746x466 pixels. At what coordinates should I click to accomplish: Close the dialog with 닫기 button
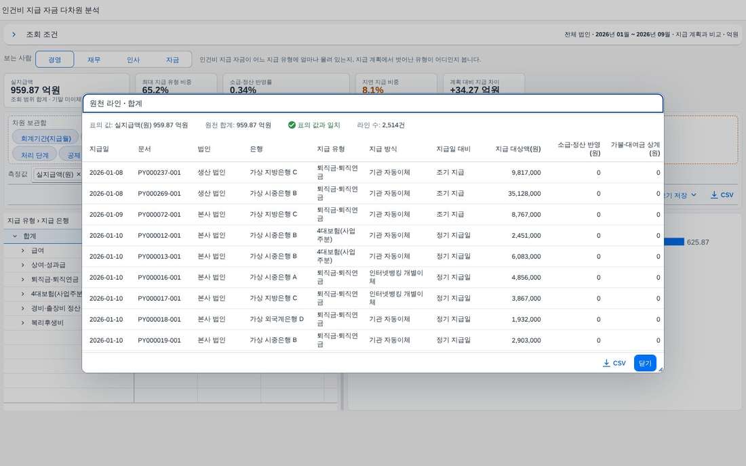tap(645, 363)
